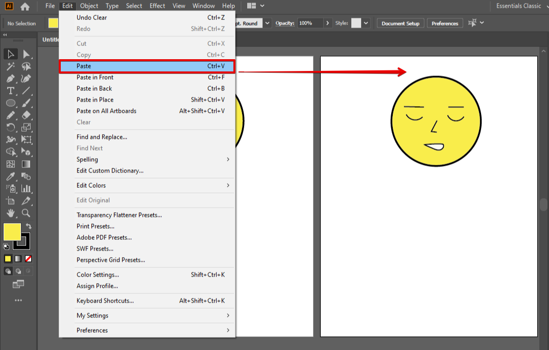The height and width of the screenshot is (350, 549).
Task: Pick the Eyedropper tool
Action: coord(10,177)
